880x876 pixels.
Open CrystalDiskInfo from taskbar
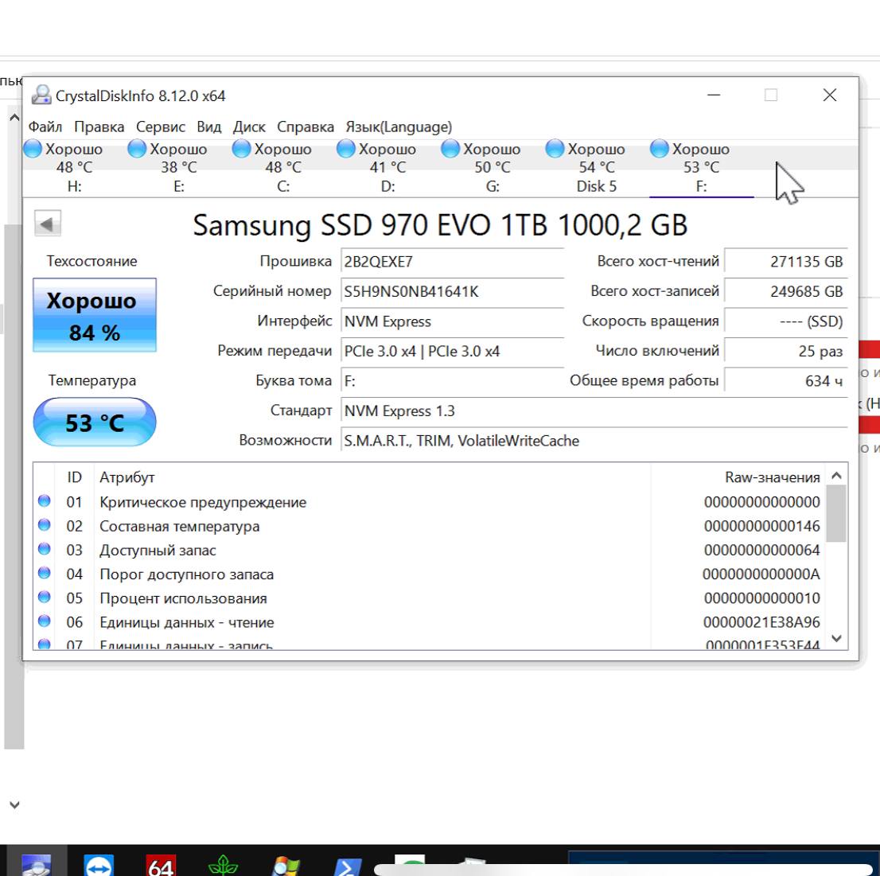[x=37, y=865]
